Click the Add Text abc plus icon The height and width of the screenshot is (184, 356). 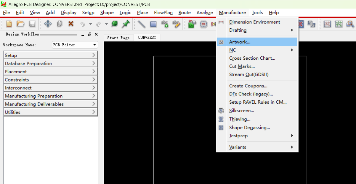click(165, 24)
